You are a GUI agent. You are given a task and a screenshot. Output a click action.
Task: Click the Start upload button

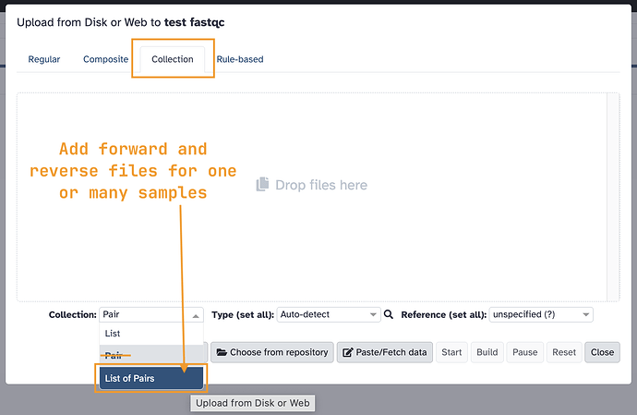[451, 352]
